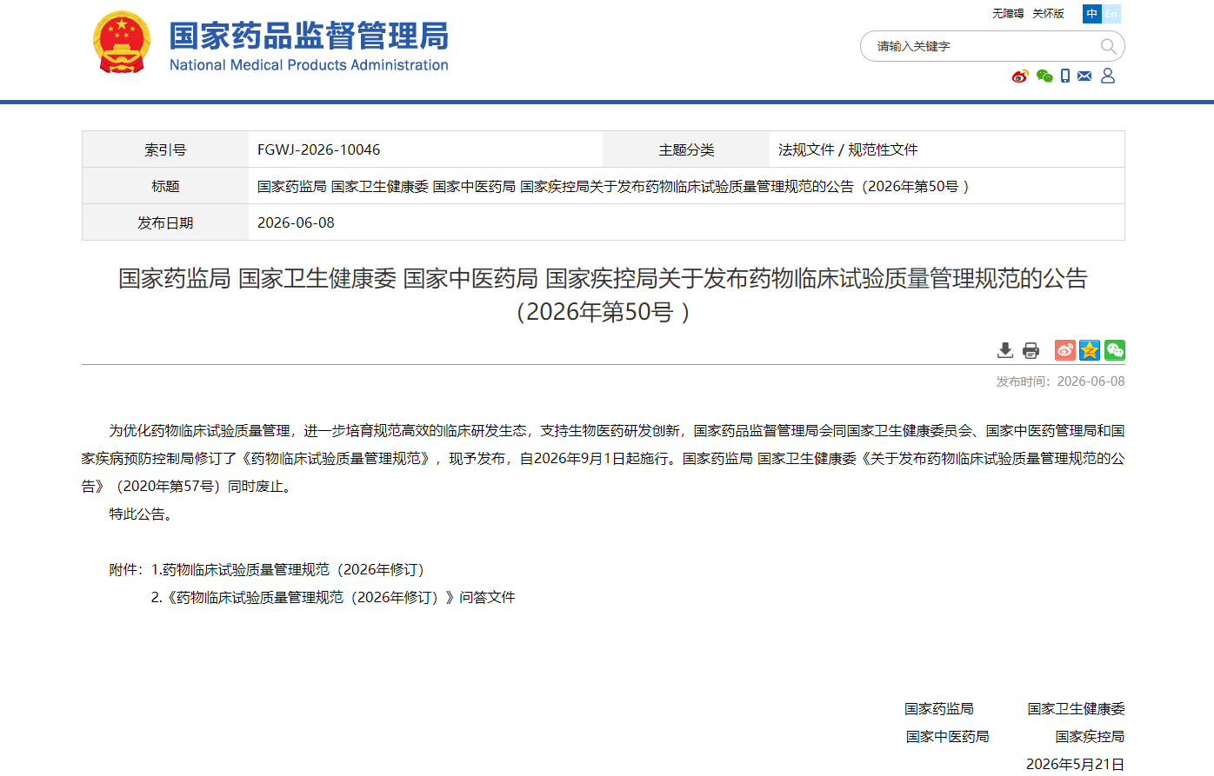Select the 2026-06-08 date in info table
1214x776 pixels.
296,223
